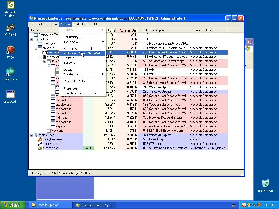
Task: Open the Users menu
Action: point(86,24)
